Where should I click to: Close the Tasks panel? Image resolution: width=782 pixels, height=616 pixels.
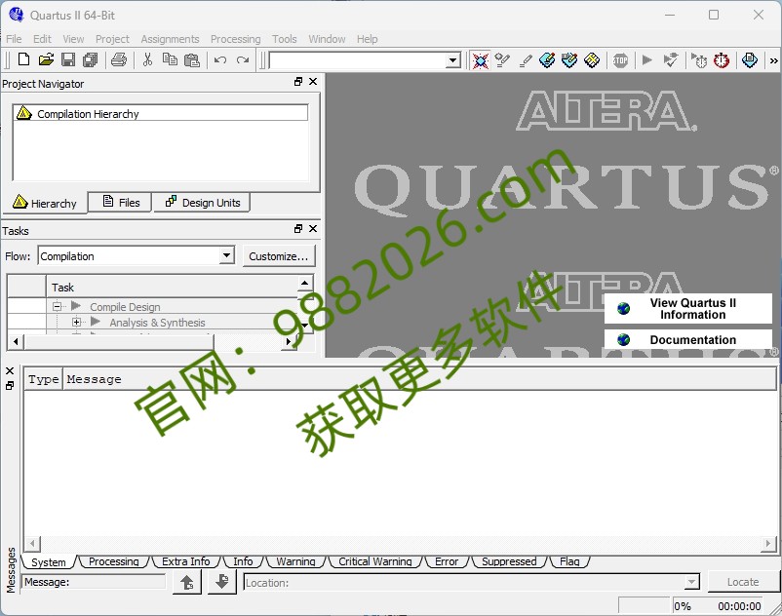click(x=313, y=228)
